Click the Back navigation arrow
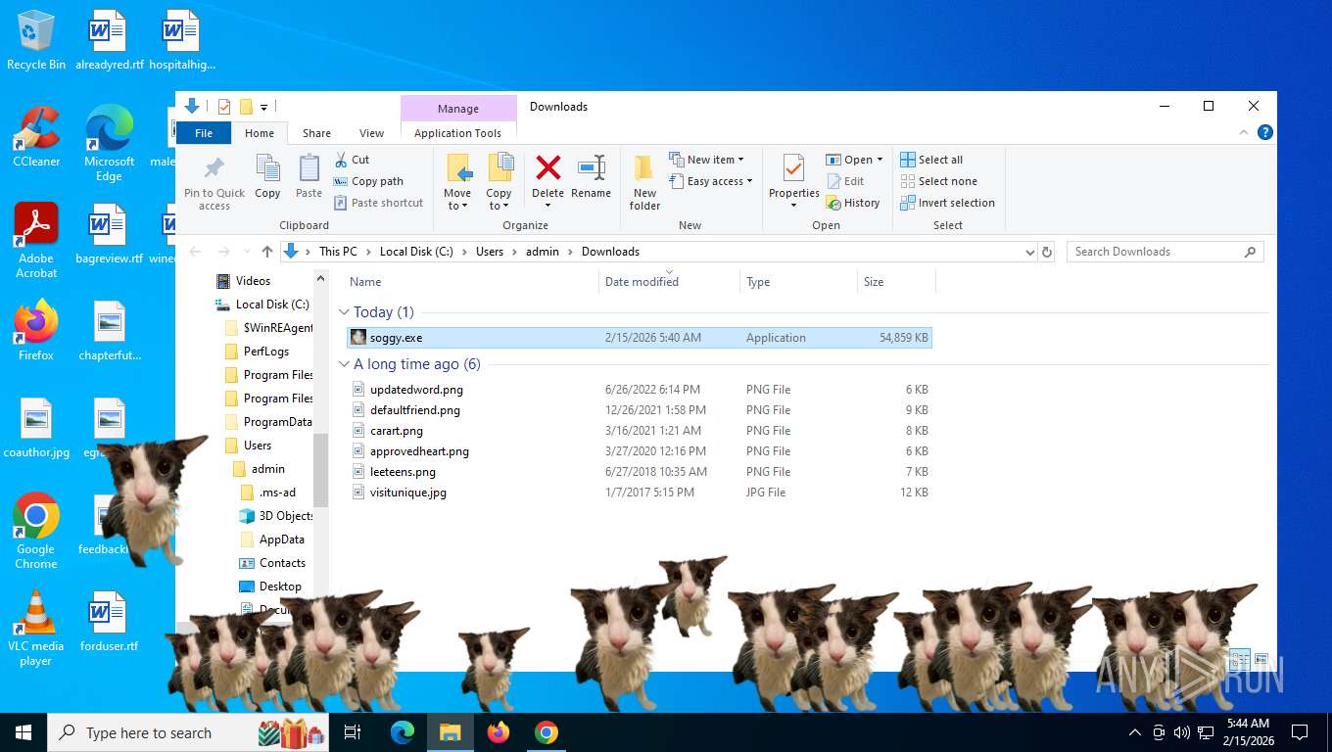Screen dimensions: 1332x752 (196, 252)
